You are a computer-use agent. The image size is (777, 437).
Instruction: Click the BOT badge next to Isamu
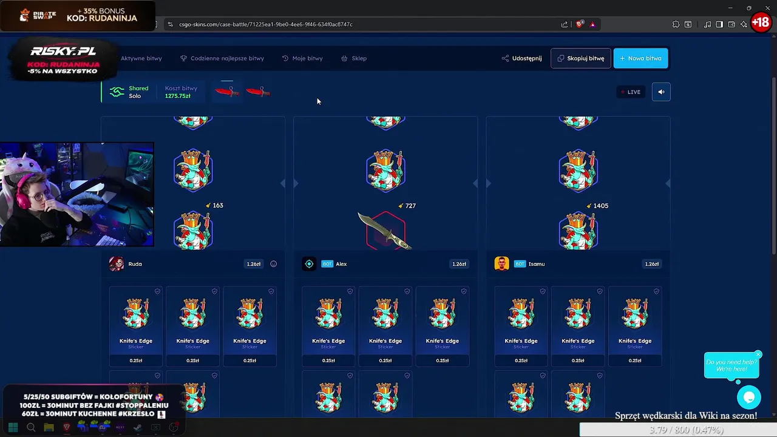point(520,264)
